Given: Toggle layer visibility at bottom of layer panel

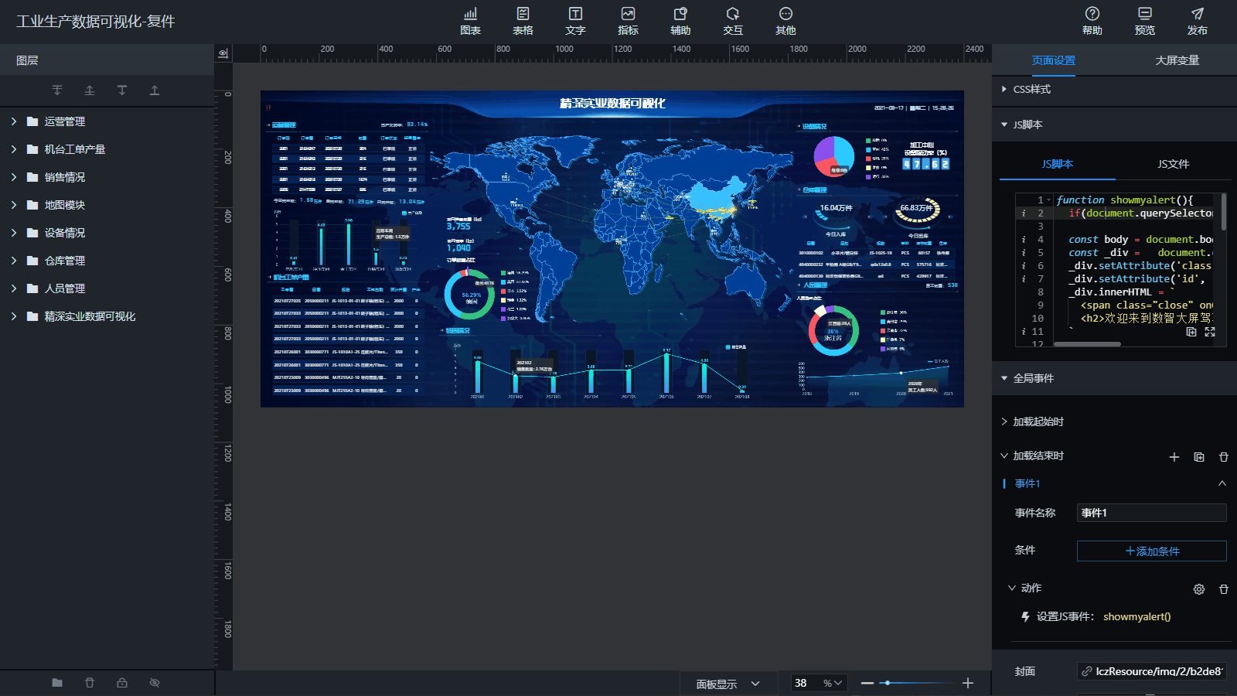Looking at the screenshot, I should (x=155, y=683).
